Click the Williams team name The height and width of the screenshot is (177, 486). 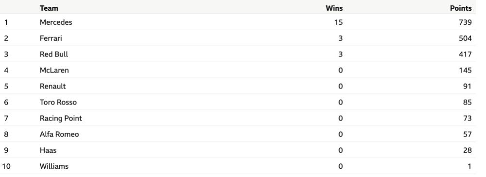[x=54, y=166]
